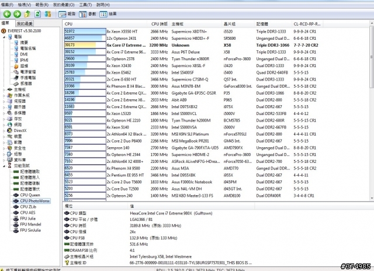Collapse the 電腦 tree node
The width and height of the screenshot is (374, 271).
(x=4, y=37)
